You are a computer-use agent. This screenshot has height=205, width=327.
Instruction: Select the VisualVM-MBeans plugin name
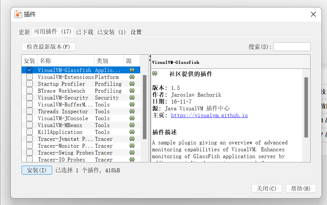pos(60,125)
